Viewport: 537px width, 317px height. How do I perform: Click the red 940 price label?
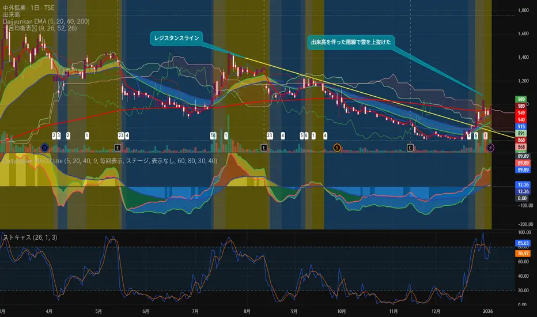coord(521,120)
